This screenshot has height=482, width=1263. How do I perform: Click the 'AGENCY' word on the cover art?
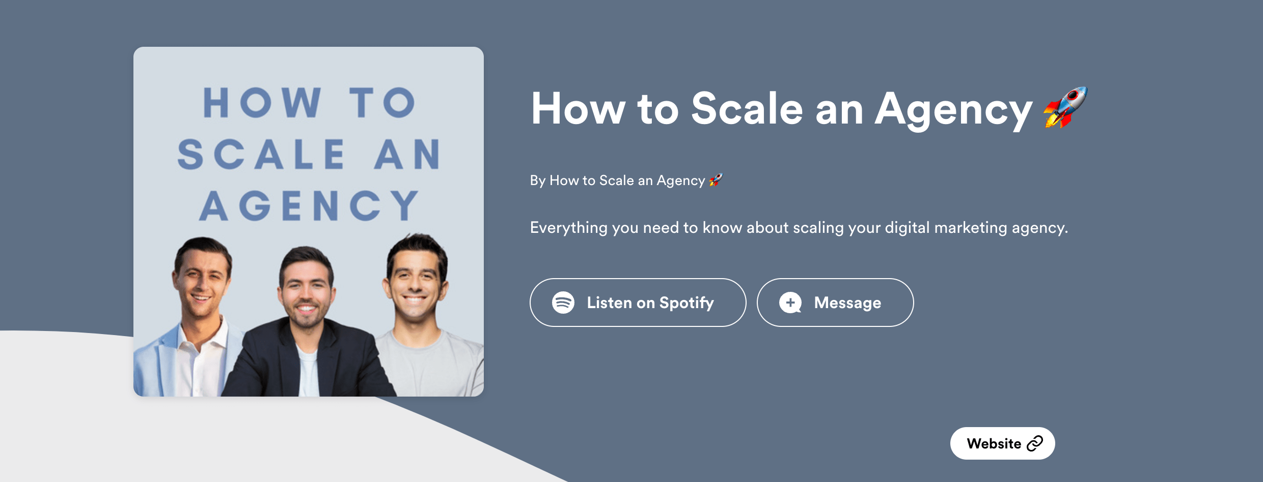click(x=309, y=206)
